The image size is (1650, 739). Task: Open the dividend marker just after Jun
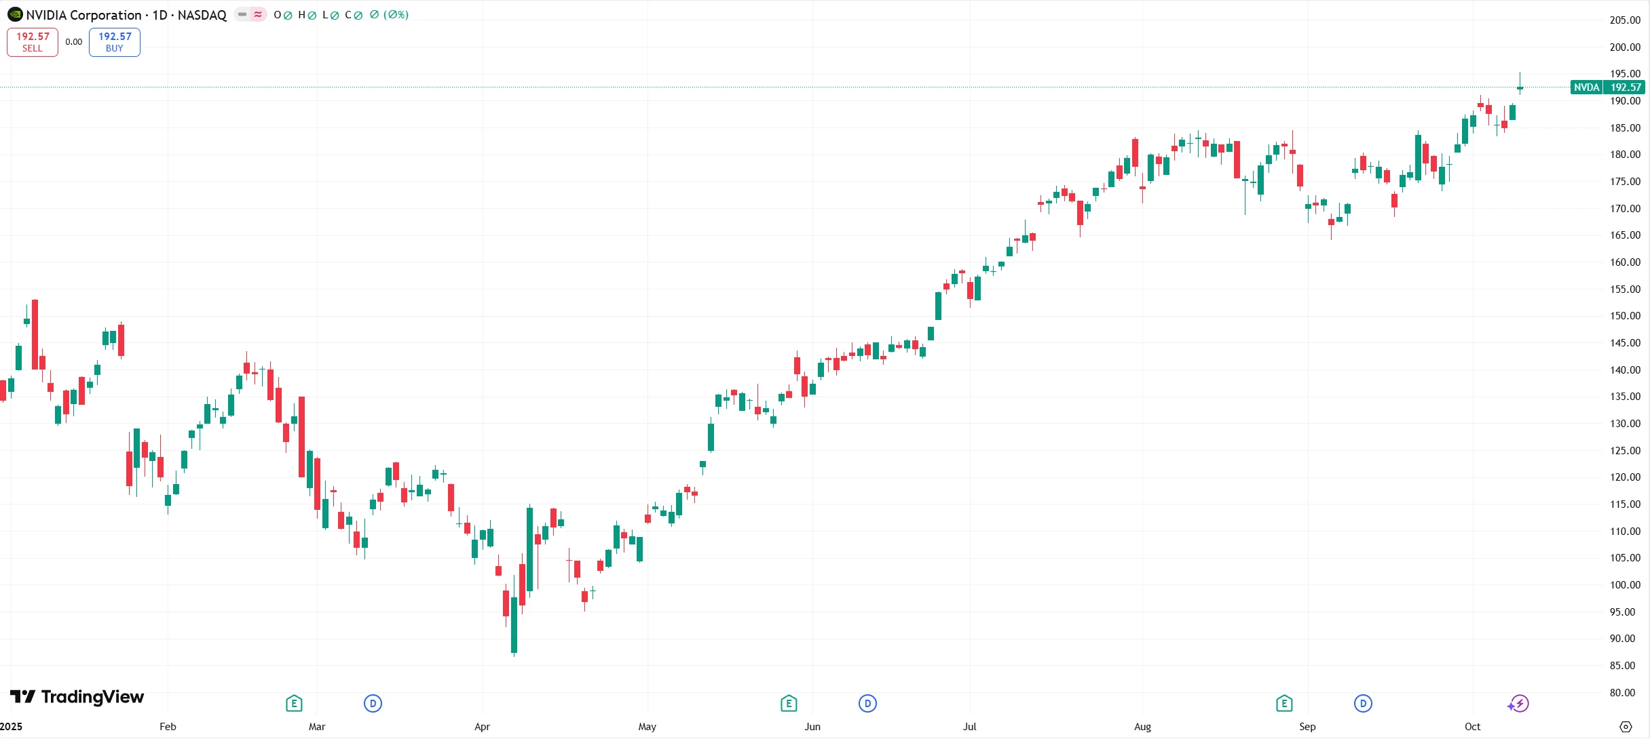pos(867,703)
